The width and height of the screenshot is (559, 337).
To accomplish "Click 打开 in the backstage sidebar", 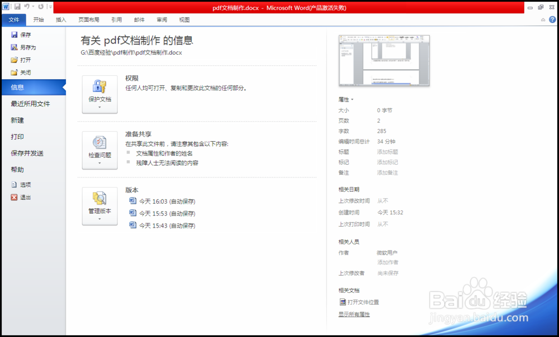I will [21, 60].
